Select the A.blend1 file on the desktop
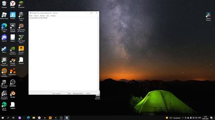Screen dimensions: 215x120 tap(21, 61)
